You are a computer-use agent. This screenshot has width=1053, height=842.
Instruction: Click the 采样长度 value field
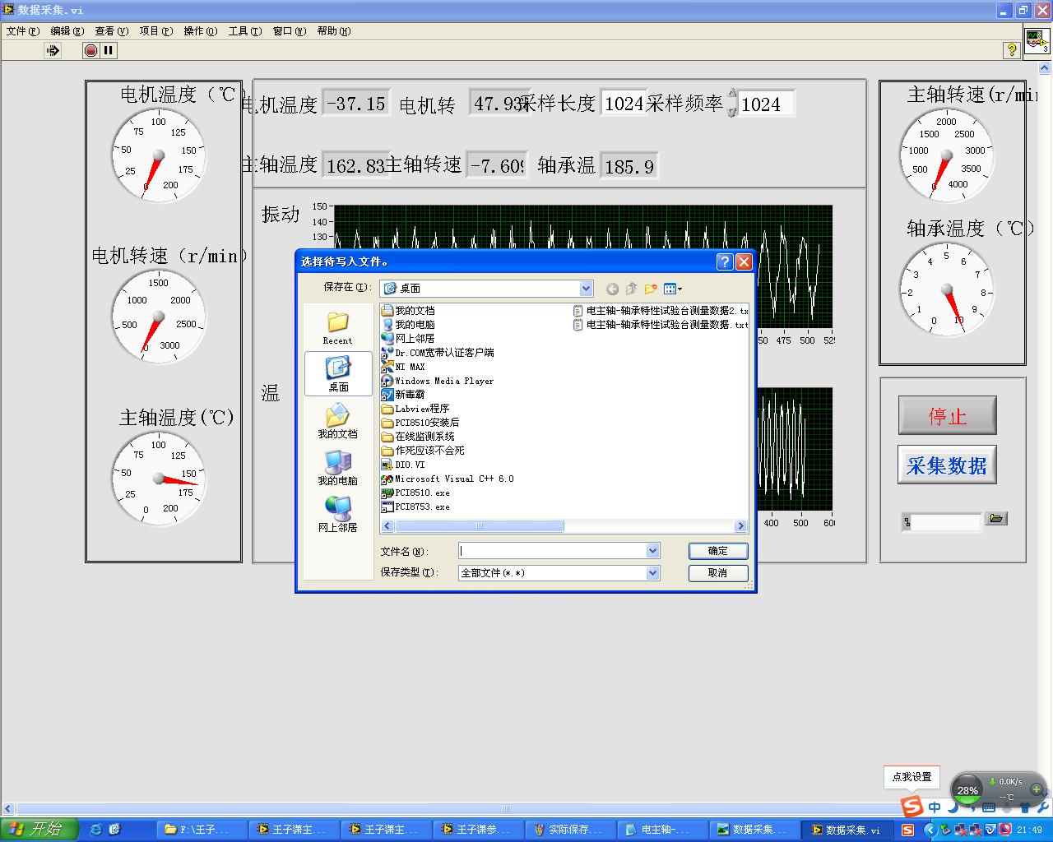pyautogui.click(x=623, y=103)
